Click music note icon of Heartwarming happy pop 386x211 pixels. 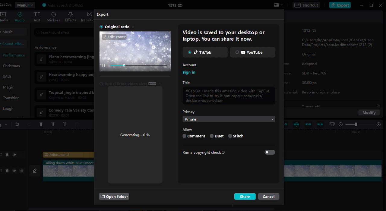tap(41, 77)
